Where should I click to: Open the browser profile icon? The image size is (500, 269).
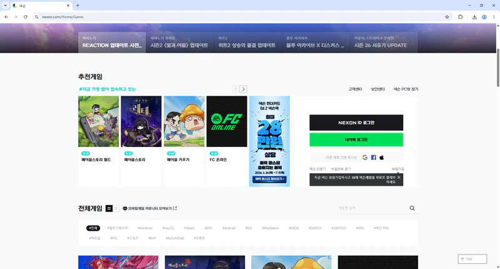pyautogui.click(x=484, y=17)
